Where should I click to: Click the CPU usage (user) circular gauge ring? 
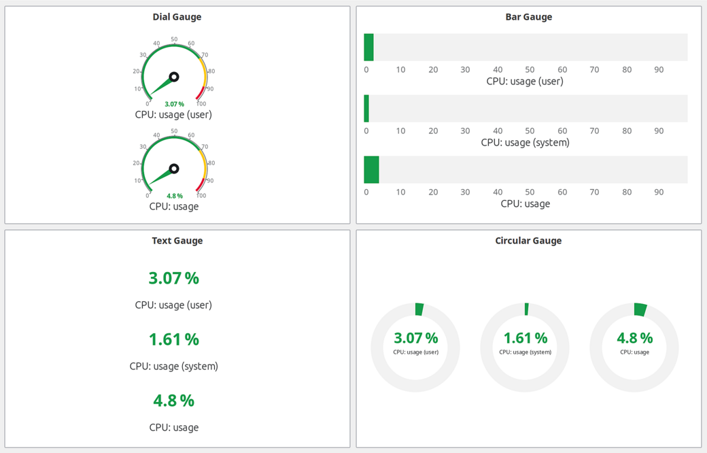(415, 308)
